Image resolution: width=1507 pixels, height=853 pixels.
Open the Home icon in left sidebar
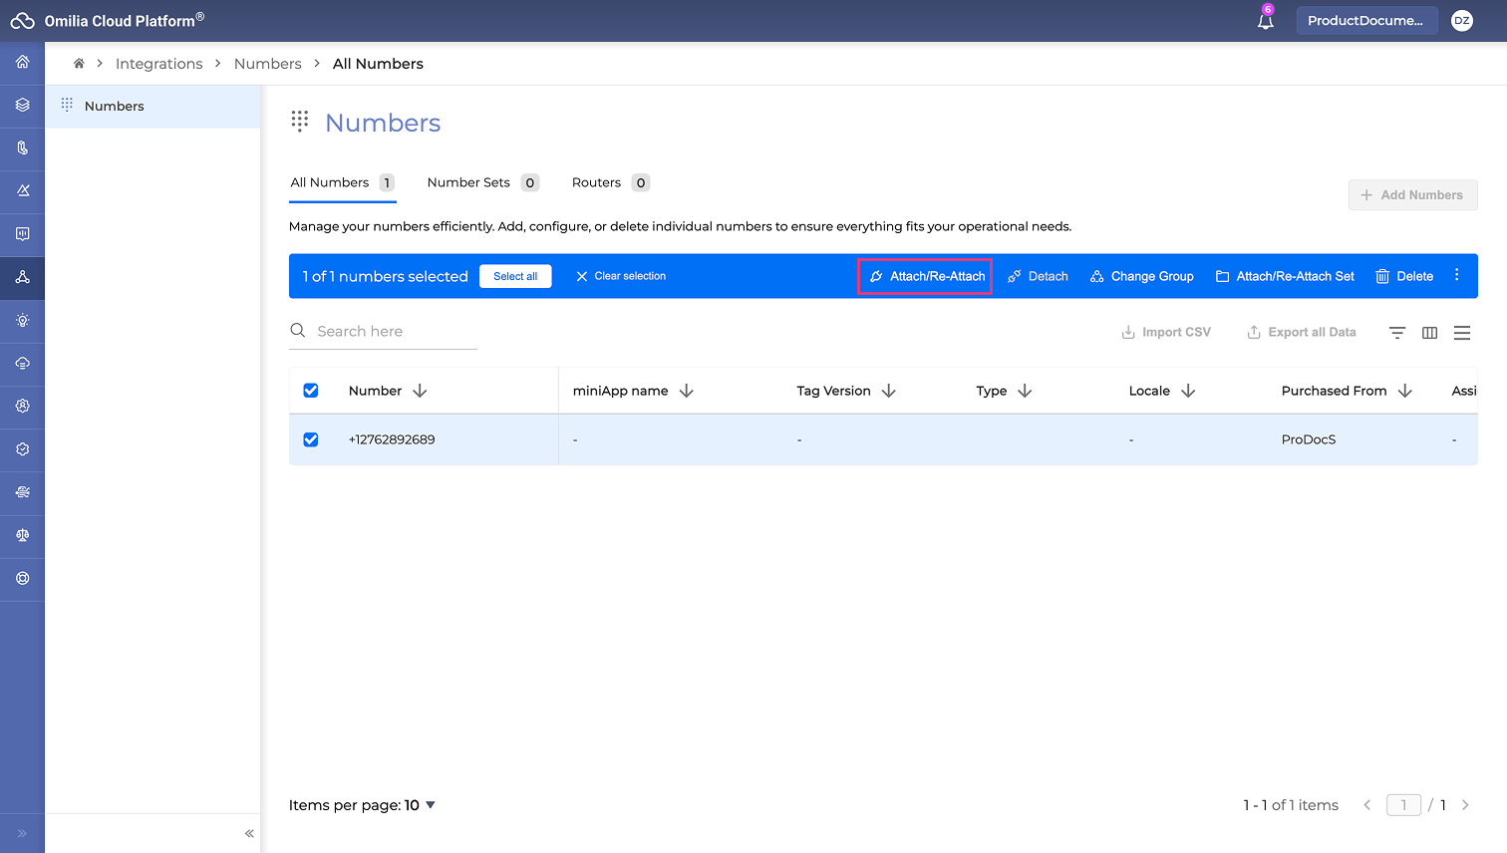click(x=22, y=62)
